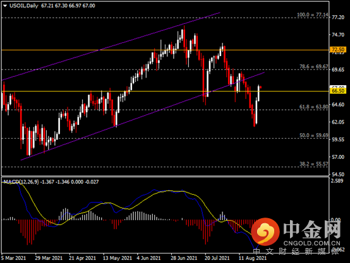Click the 61.8 = 63.80 Fibonacci label

coord(314,107)
